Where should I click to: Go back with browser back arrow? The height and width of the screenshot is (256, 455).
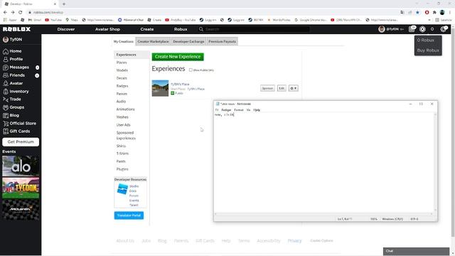coord(5,12)
